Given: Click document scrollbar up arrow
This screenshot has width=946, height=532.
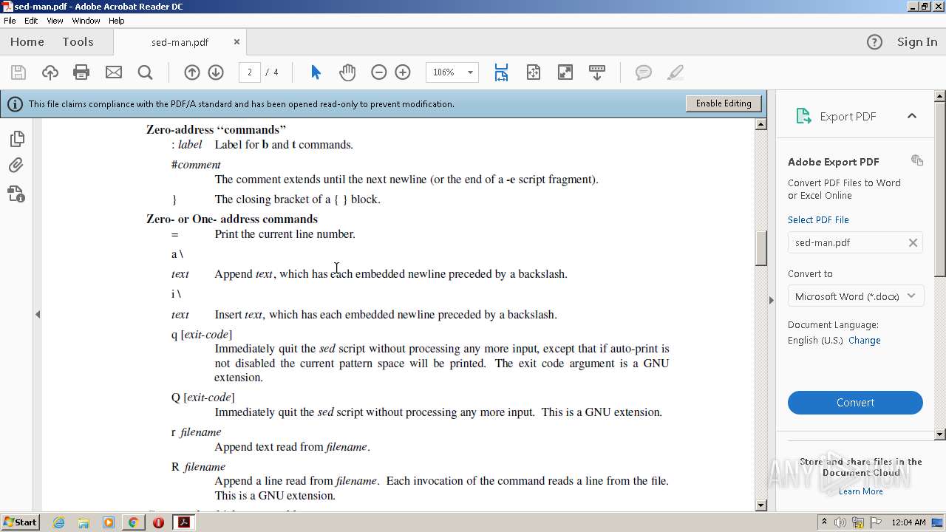Looking at the screenshot, I should [761, 124].
